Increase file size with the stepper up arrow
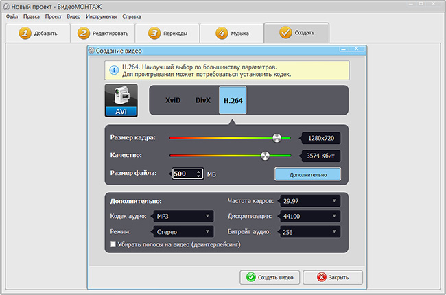The height and width of the screenshot is (295, 446). point(198,172)
